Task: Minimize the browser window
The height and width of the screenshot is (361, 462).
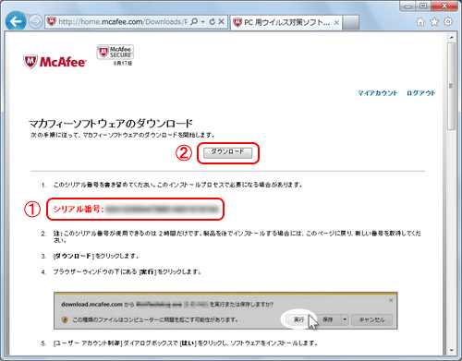Action: coord(408,6)
